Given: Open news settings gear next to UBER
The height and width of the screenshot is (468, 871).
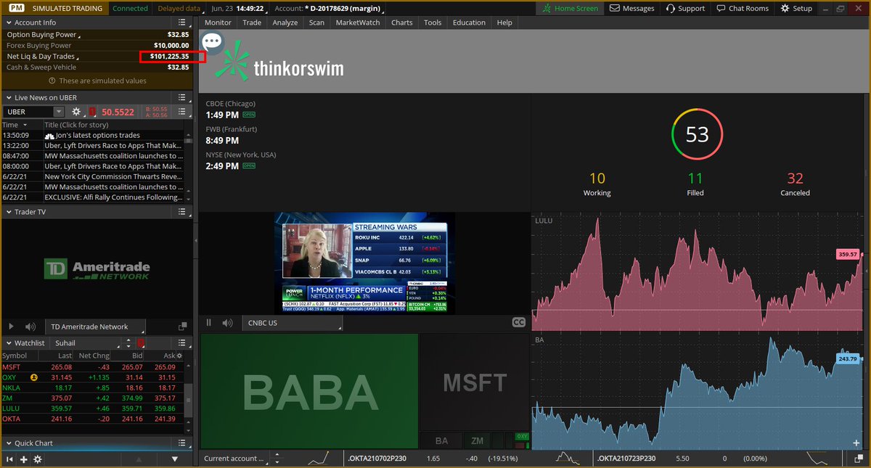Looking at the screenshot, I should pyautogui.click(x=76, y=112).
